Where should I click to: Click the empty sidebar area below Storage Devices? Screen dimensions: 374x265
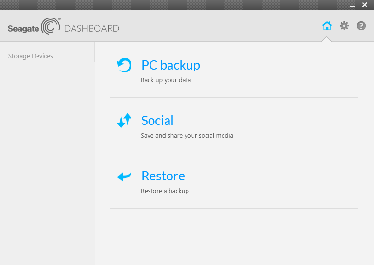pyautogui.click(x=47, y=162)
